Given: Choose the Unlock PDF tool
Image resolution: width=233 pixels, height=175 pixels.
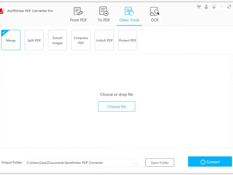Looking at the screenshot, I should (x=104, y=40).
